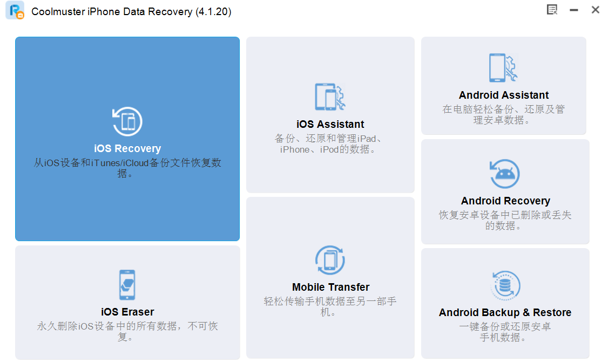Click the description '在电脑轻松备份、还原及管理安卓数据。'
Image resolution: width=602 pixels, height=363 pixels.
[x=503, y=115]
